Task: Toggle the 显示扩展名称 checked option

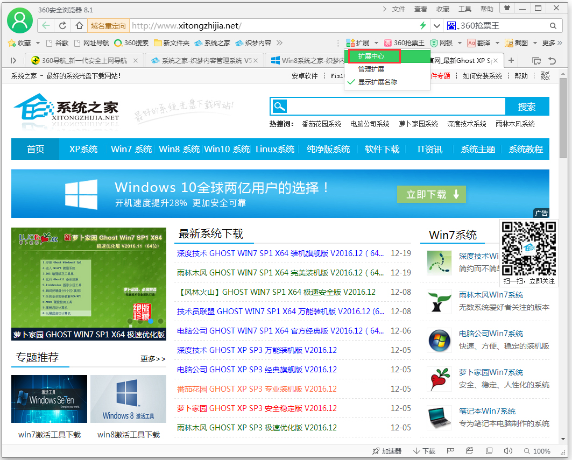Action: pos(377,82)
